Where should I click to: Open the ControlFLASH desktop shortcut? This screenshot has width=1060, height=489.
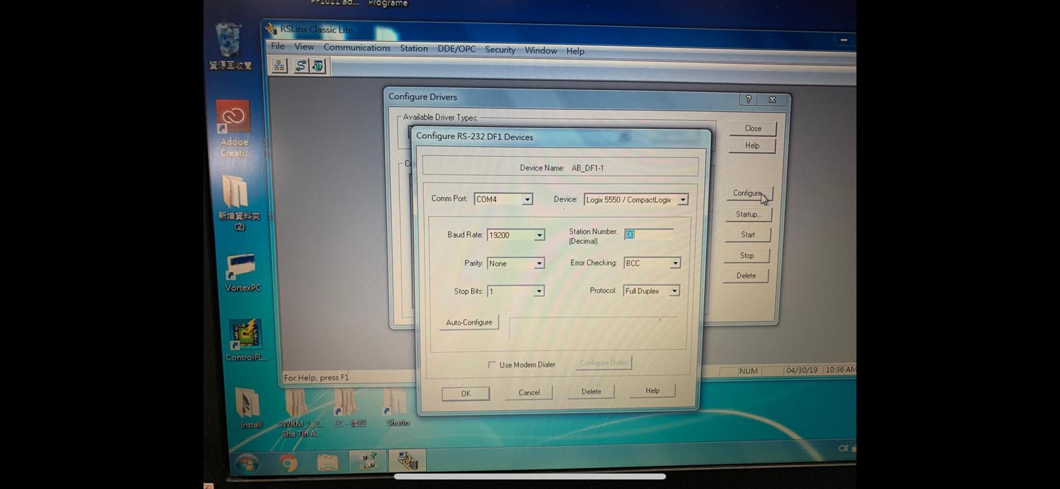tap(245, 335)
